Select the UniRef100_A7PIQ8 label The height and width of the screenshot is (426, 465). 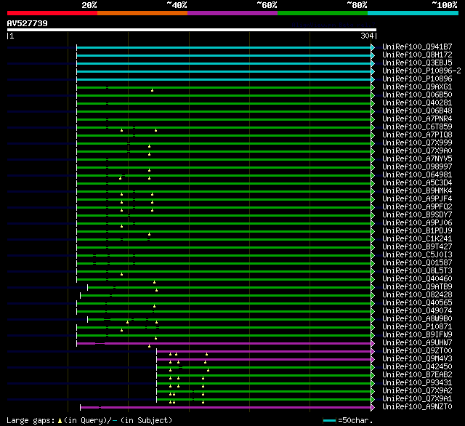(417, 135)
